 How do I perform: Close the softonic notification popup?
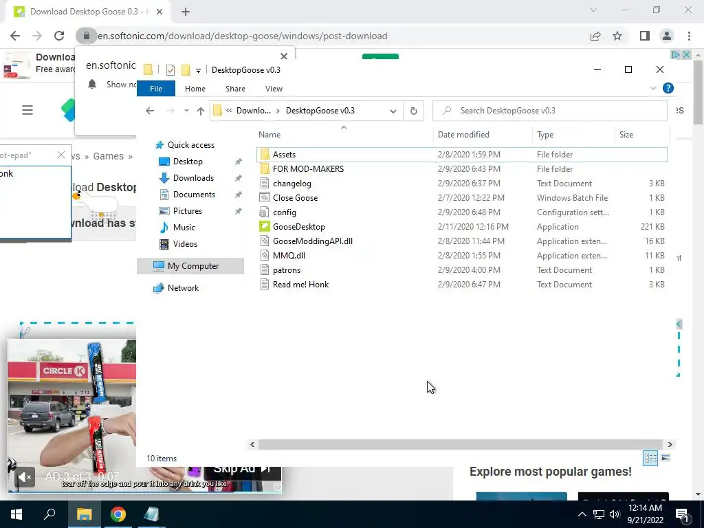tap(284, 56)
